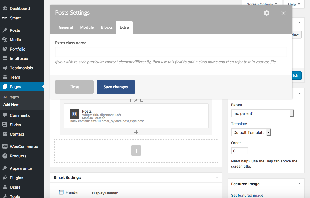Minimize the Posts Settings panel

(275, 13)
